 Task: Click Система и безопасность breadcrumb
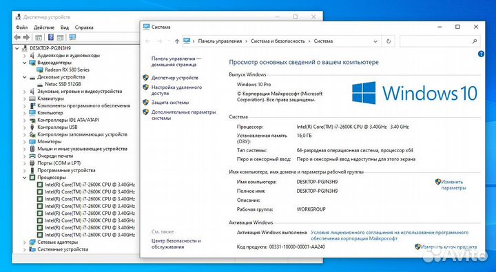tap(278, 41)
